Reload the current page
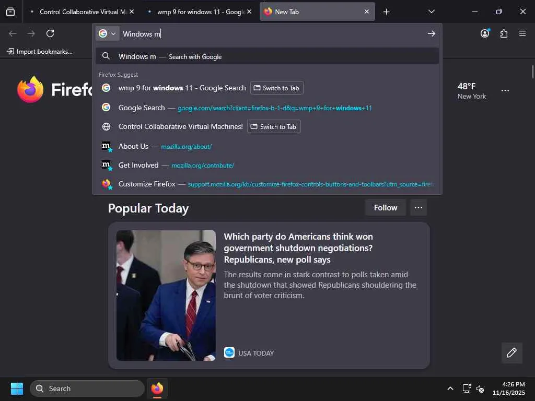Viewport: 535px width, 401px height. pyautogui.click(x=50, y=33)
